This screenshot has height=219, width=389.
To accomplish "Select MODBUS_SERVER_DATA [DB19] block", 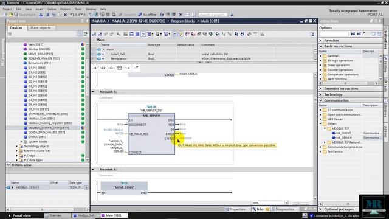I will tap(49, 128).
